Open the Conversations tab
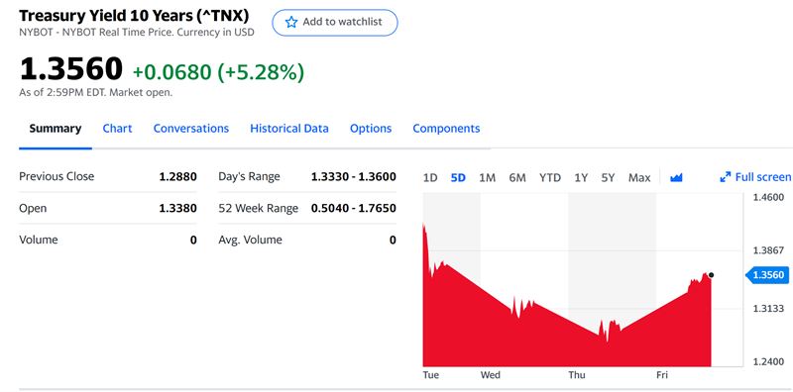The height and width of the screenshot is (392, 793). [191, 129]
